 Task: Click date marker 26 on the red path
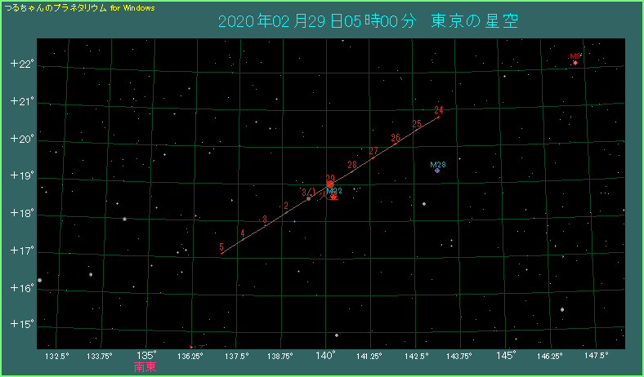click(396, 138)
